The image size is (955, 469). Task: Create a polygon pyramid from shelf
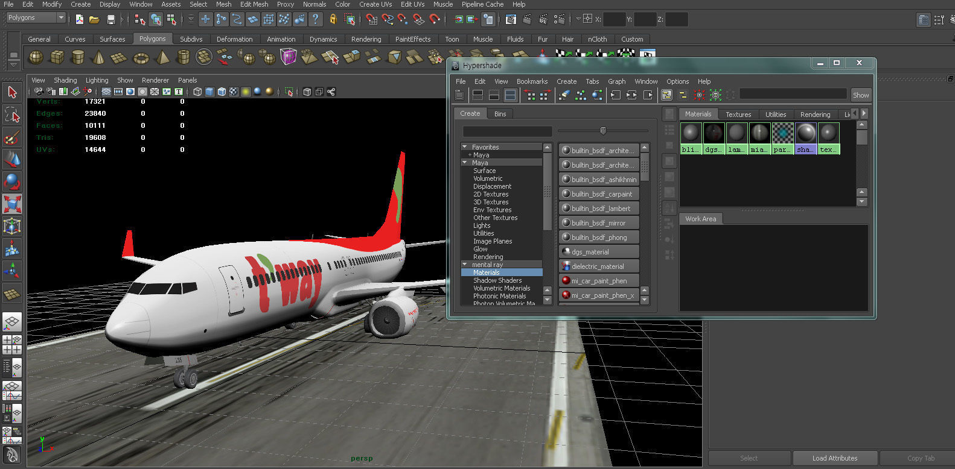[x=162, y=57]
